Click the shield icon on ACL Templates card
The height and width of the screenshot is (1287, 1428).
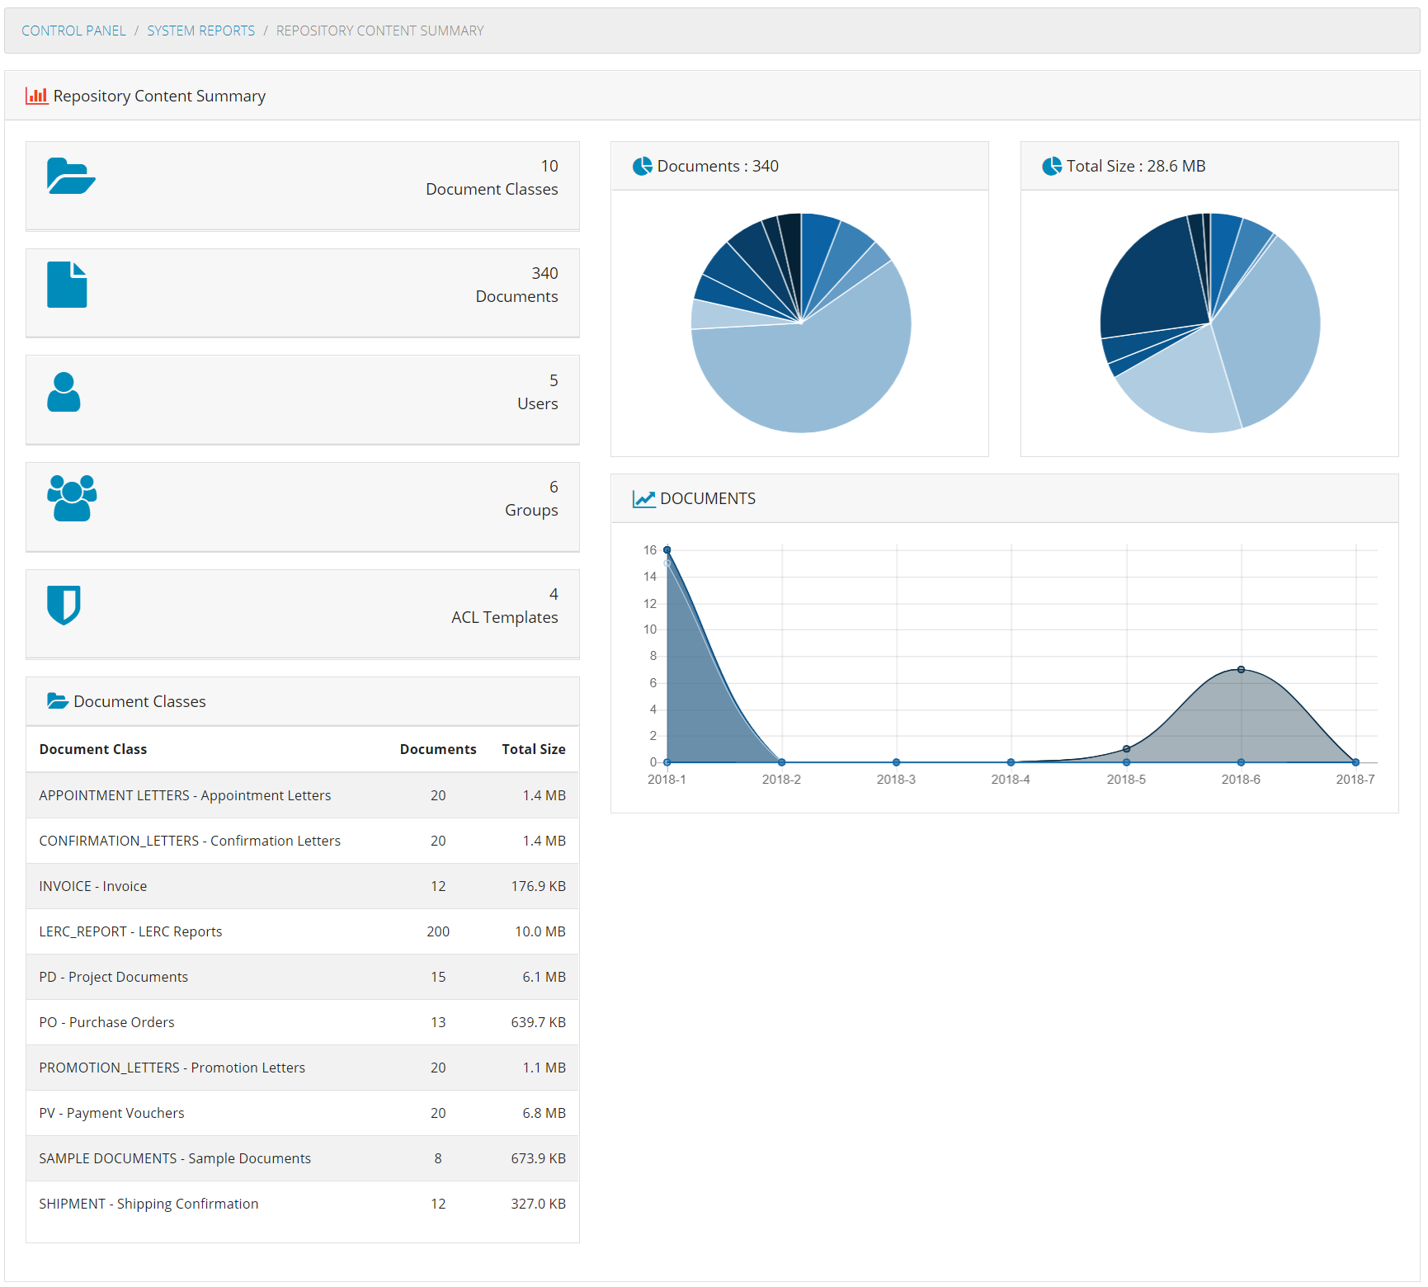64,606
